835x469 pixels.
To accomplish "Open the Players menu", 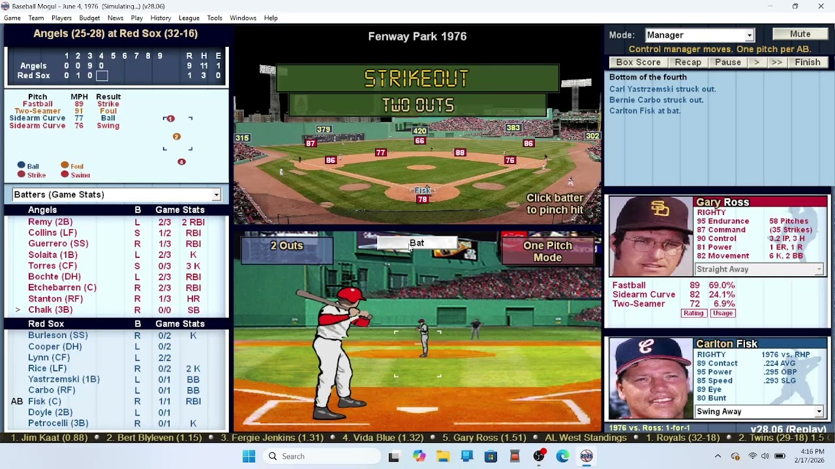I will (61, 18).
